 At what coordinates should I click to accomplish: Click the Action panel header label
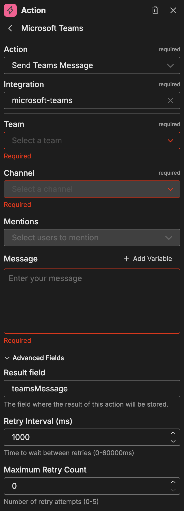pyautogui.click(x=34, y=10)
